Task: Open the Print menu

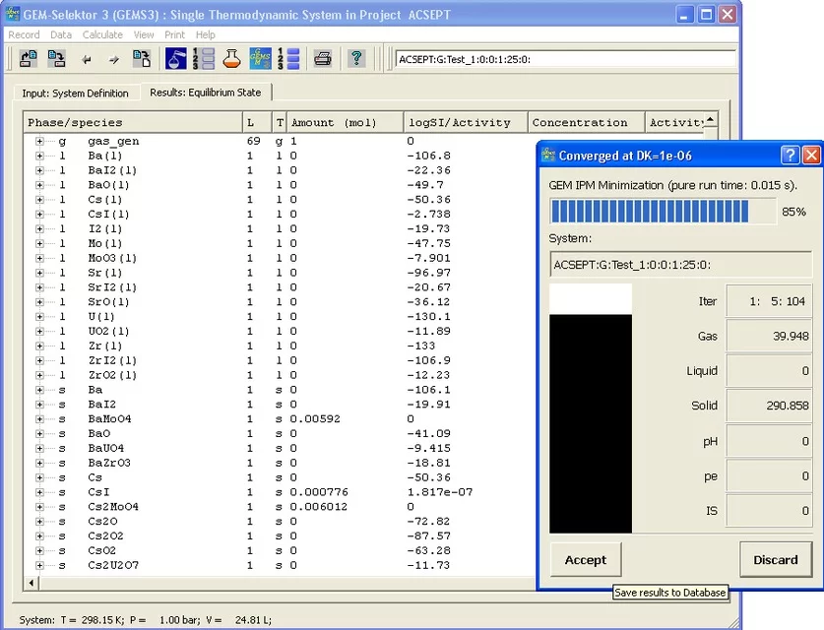Action: tap(174, 34)
